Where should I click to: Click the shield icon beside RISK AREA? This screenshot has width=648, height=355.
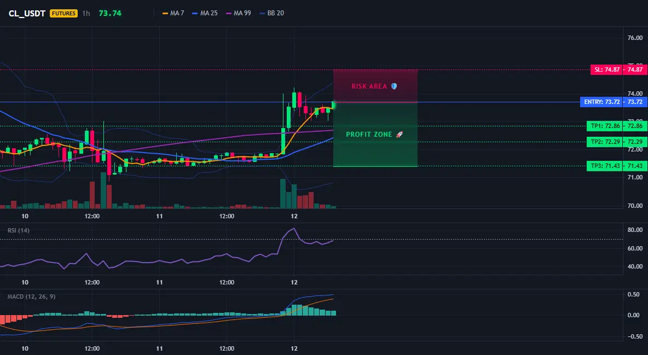pos(394,86)
